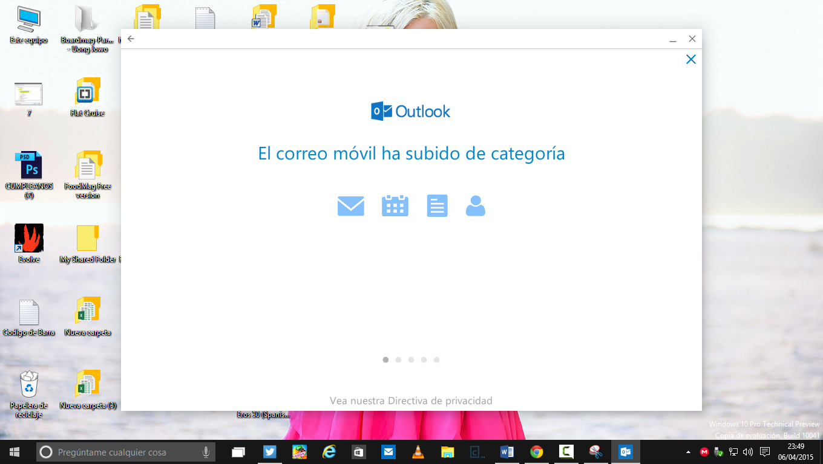The width and height of the screenshot is (823, 464).
Task: Select the 'Boardmag' desktop folder
Action: (87, 29)
